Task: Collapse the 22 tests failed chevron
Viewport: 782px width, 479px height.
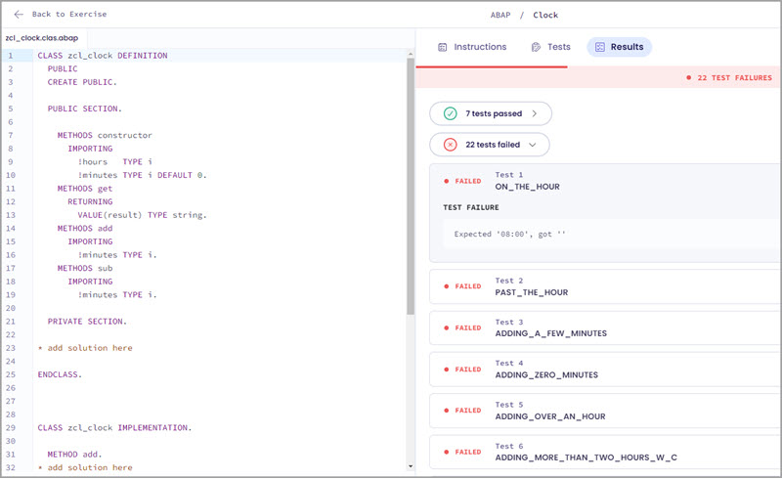Action: (533, 145)
